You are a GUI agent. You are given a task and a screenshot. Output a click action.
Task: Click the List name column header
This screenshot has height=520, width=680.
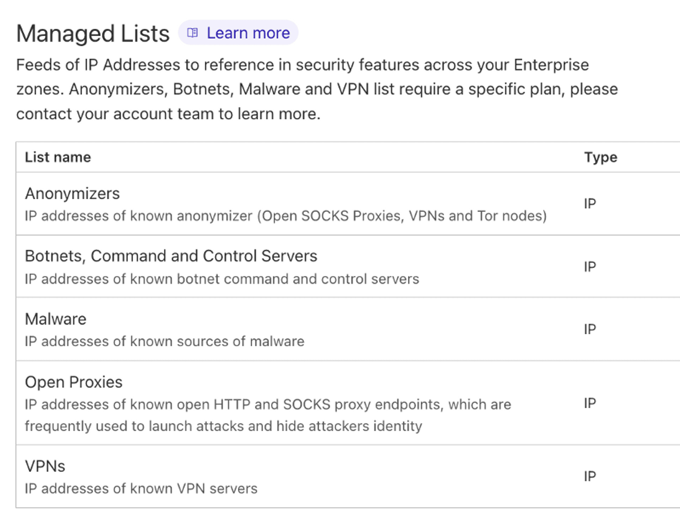(58, 157)
